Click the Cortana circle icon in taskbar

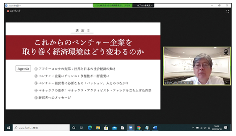(x=73, y=128)
